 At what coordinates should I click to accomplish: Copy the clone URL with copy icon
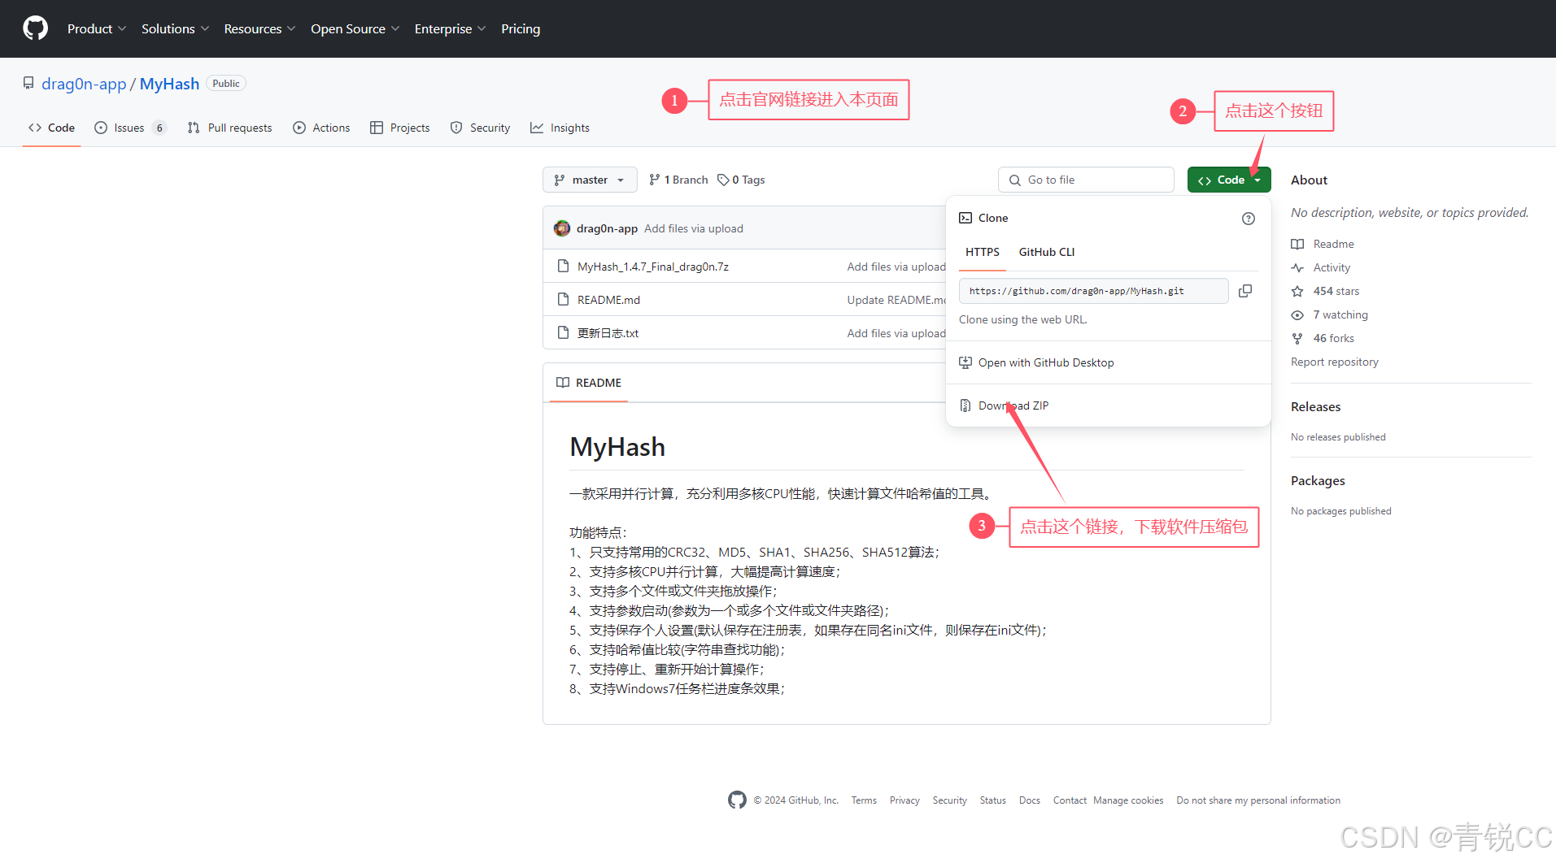pos(1245,291)
